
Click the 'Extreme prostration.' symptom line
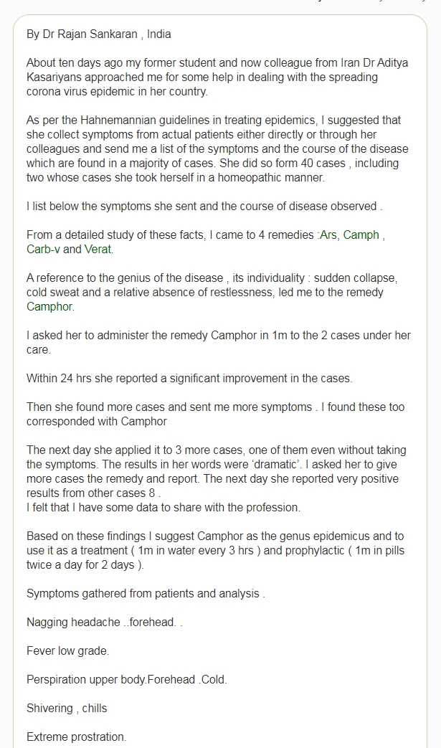76,737
